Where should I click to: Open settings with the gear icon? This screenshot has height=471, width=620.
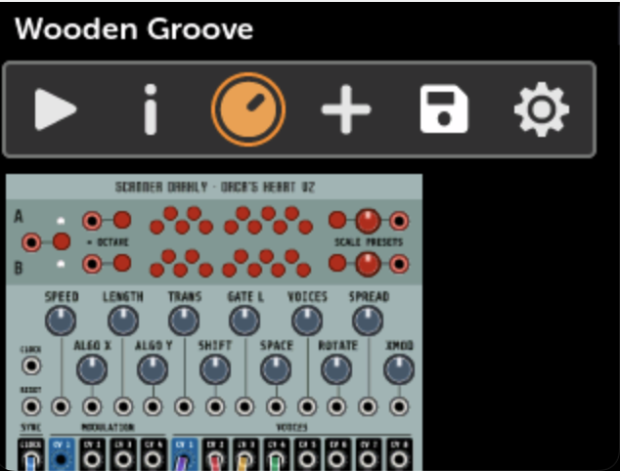[542, 109]
